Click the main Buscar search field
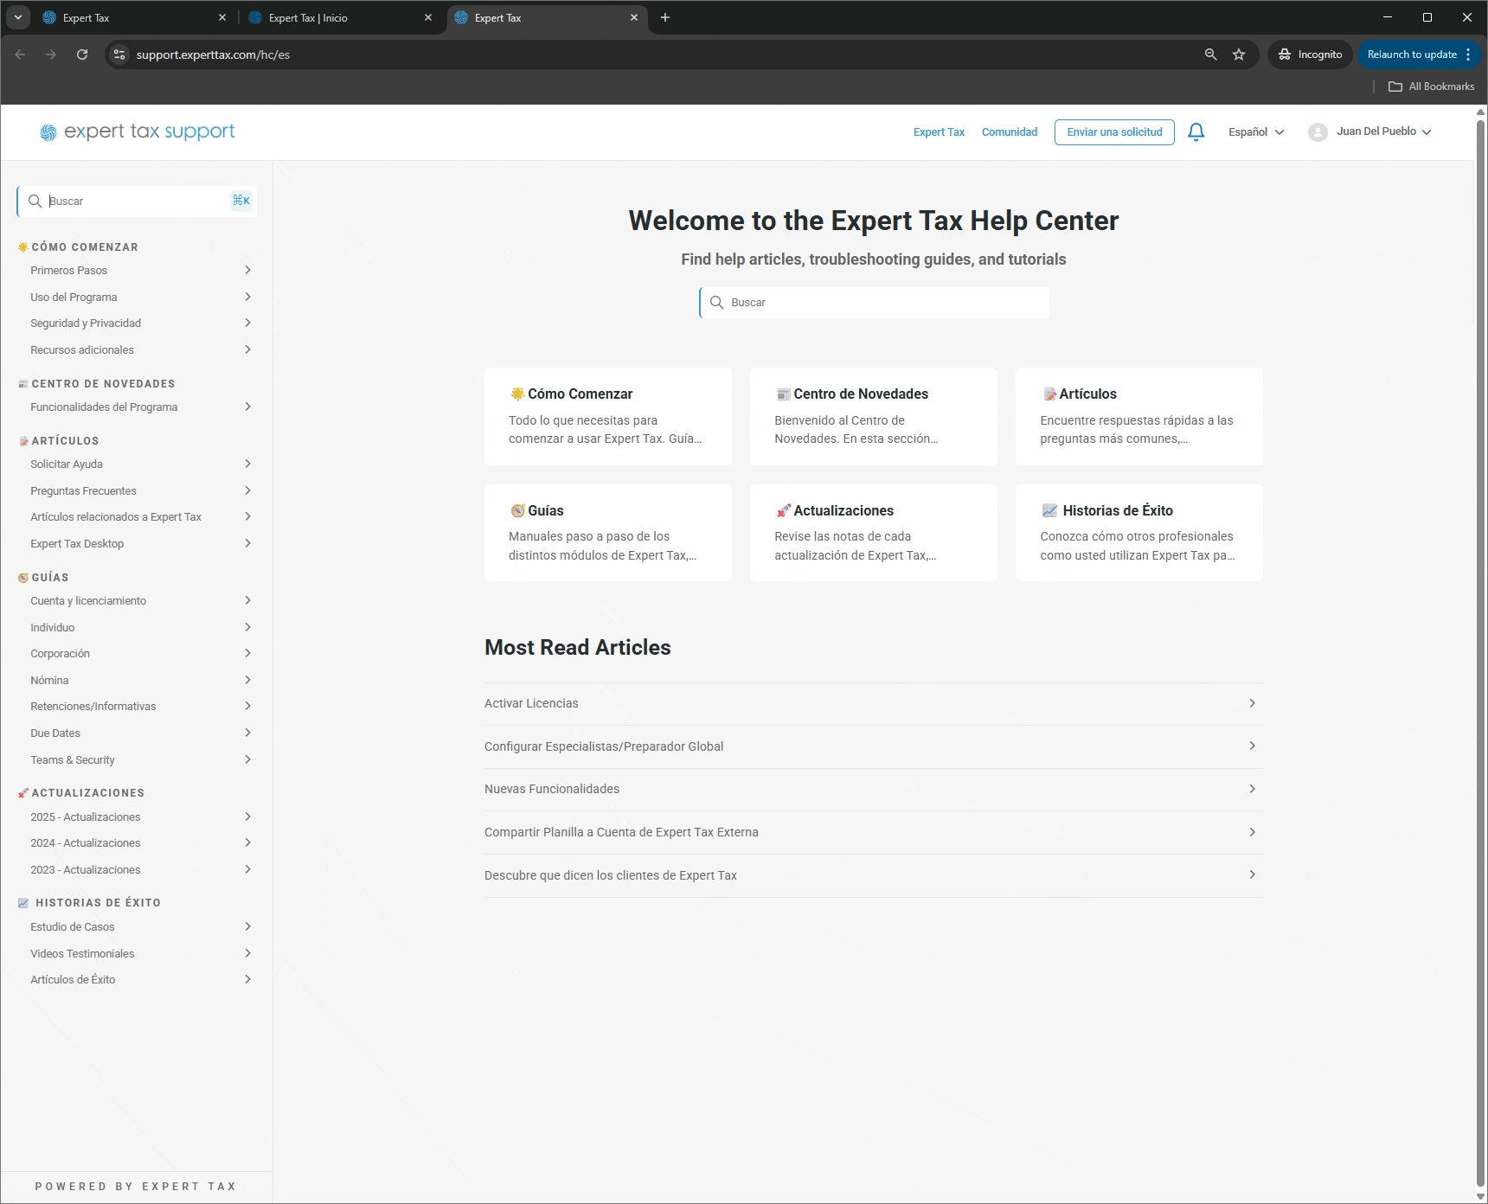The height and width of the screenshot is (1204, 1488). (x=874, y=303)
